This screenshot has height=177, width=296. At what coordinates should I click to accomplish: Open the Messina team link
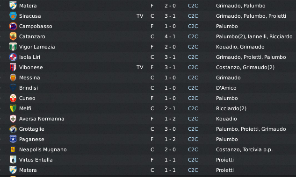[29, 78]
